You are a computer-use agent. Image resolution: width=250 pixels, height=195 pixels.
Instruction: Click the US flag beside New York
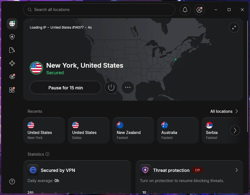[36, 68]
